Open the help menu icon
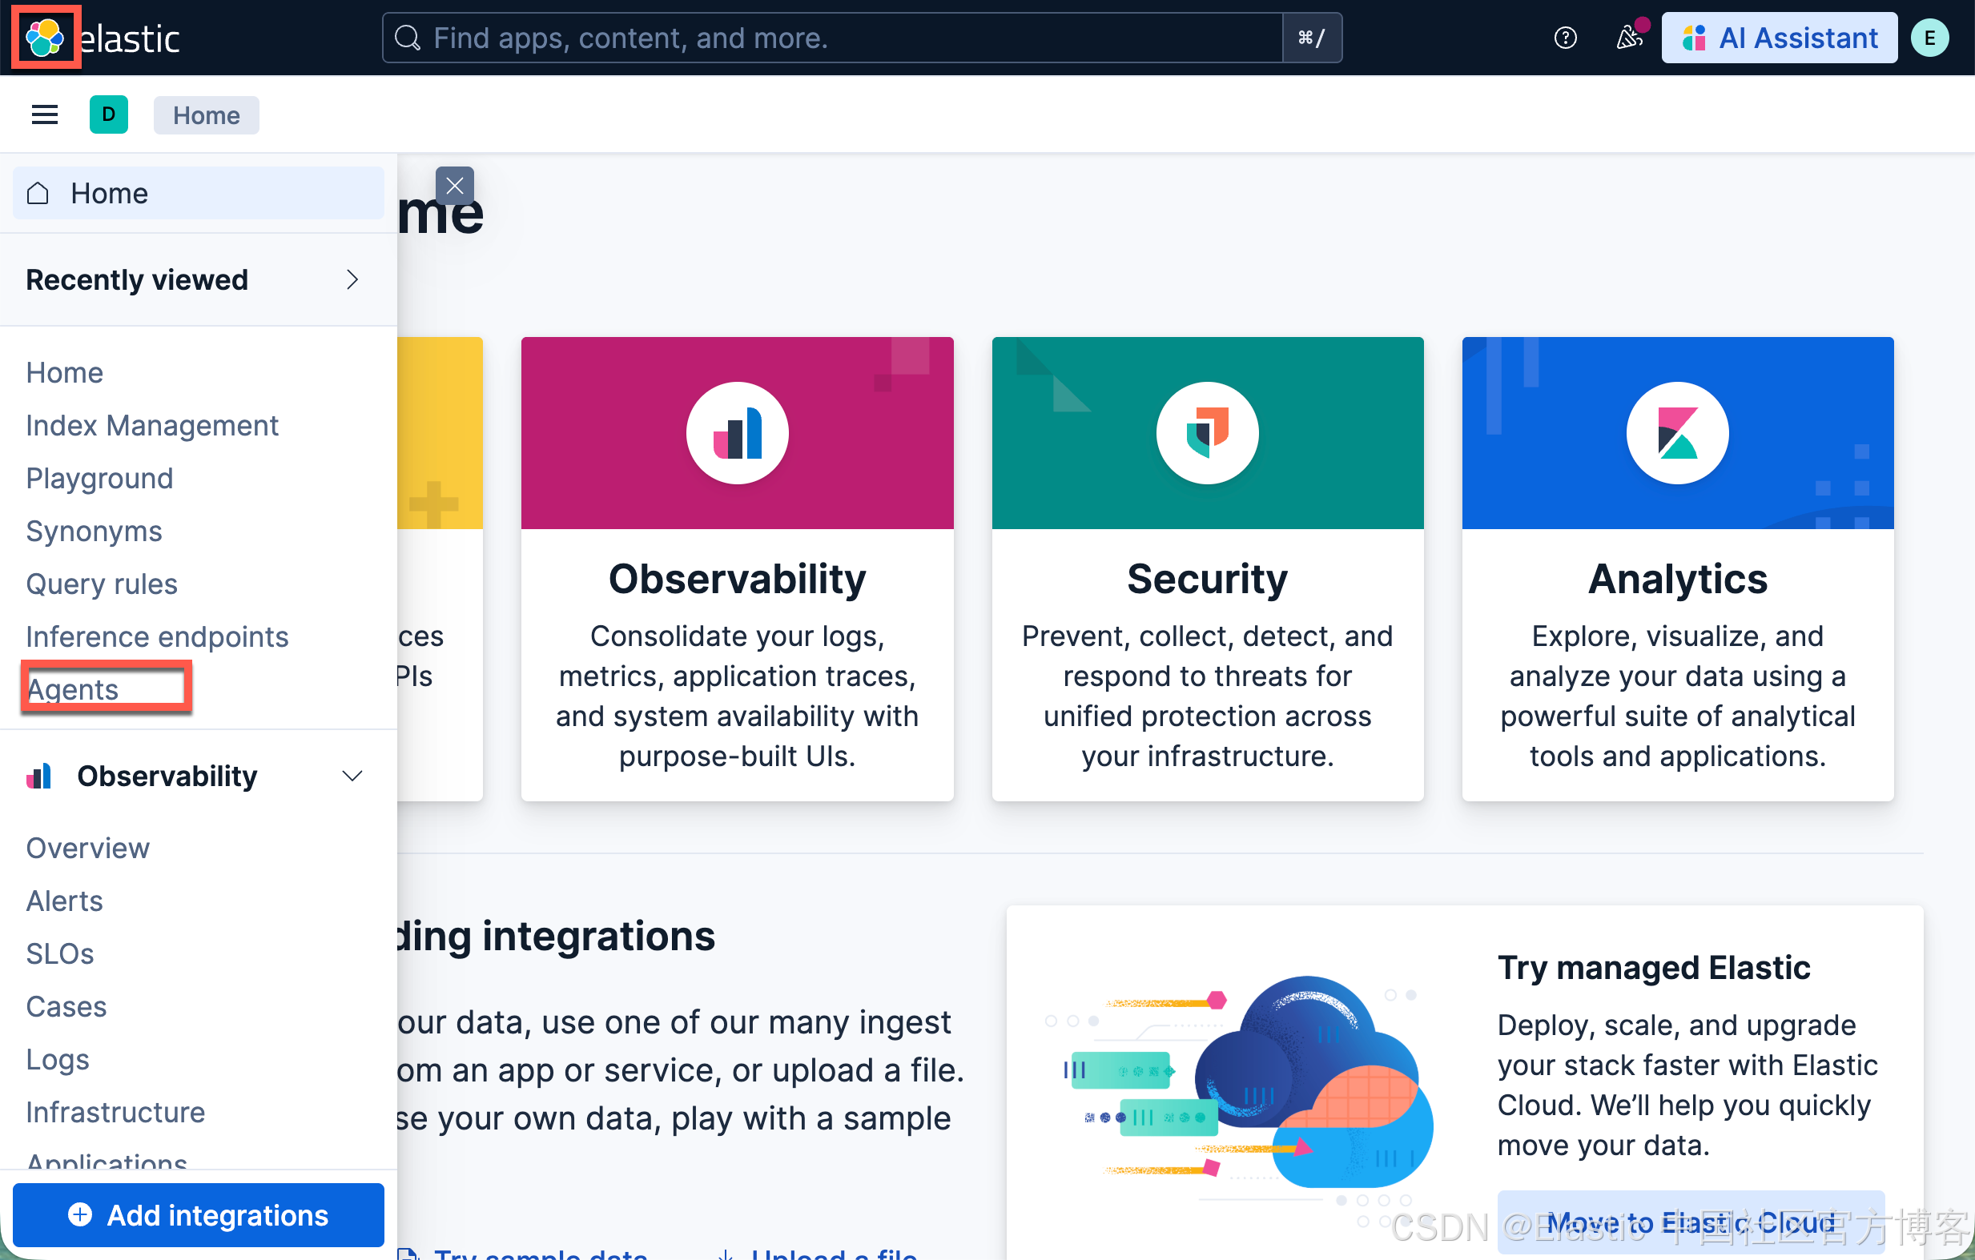Image resolution: width=1975 pixels, height=1260 pixels. (1565, 38)
